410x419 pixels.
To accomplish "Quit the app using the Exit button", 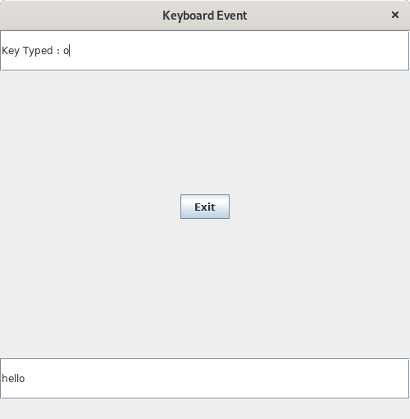I will pyautogui.click(x=205, y=207).
